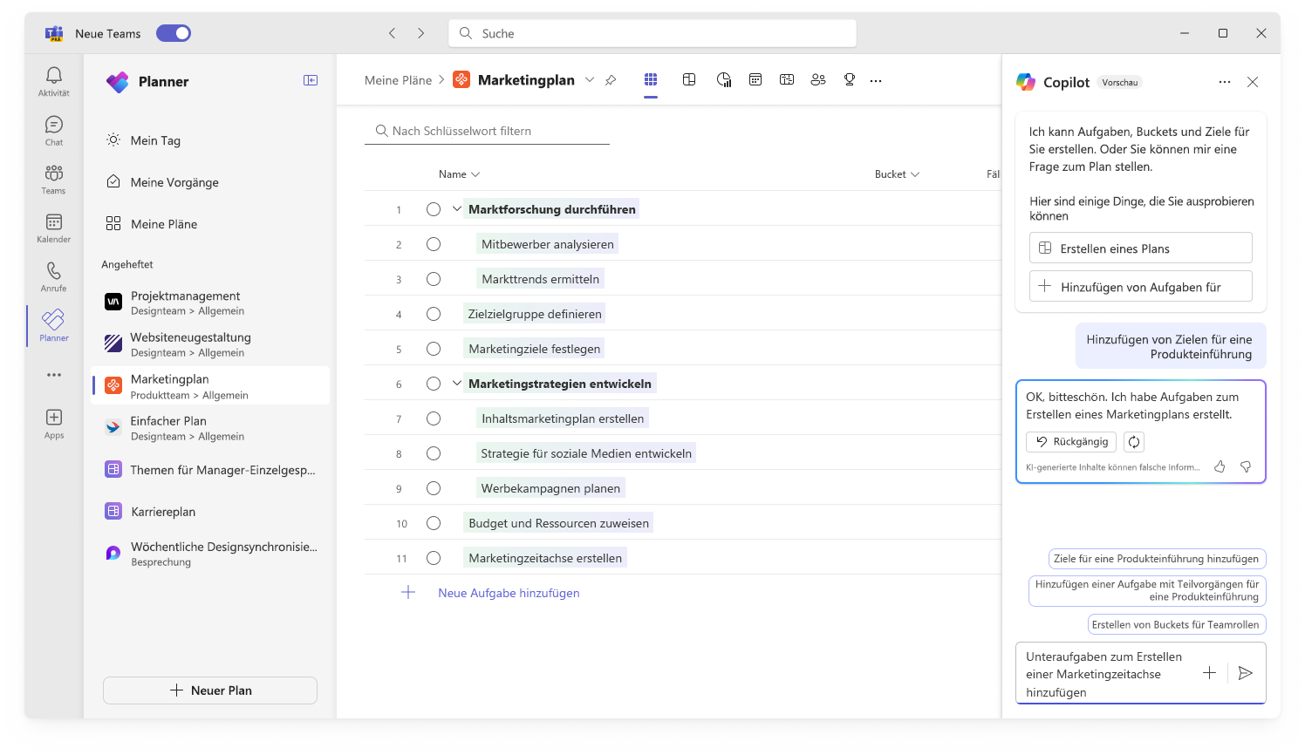Regenerate the Copilot response
This screenshot has height=755, width=1305.
1134,442
